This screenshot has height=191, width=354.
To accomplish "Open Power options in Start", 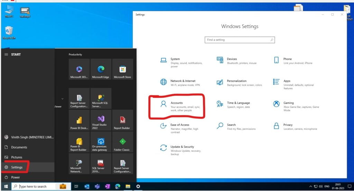I will 28,177.
